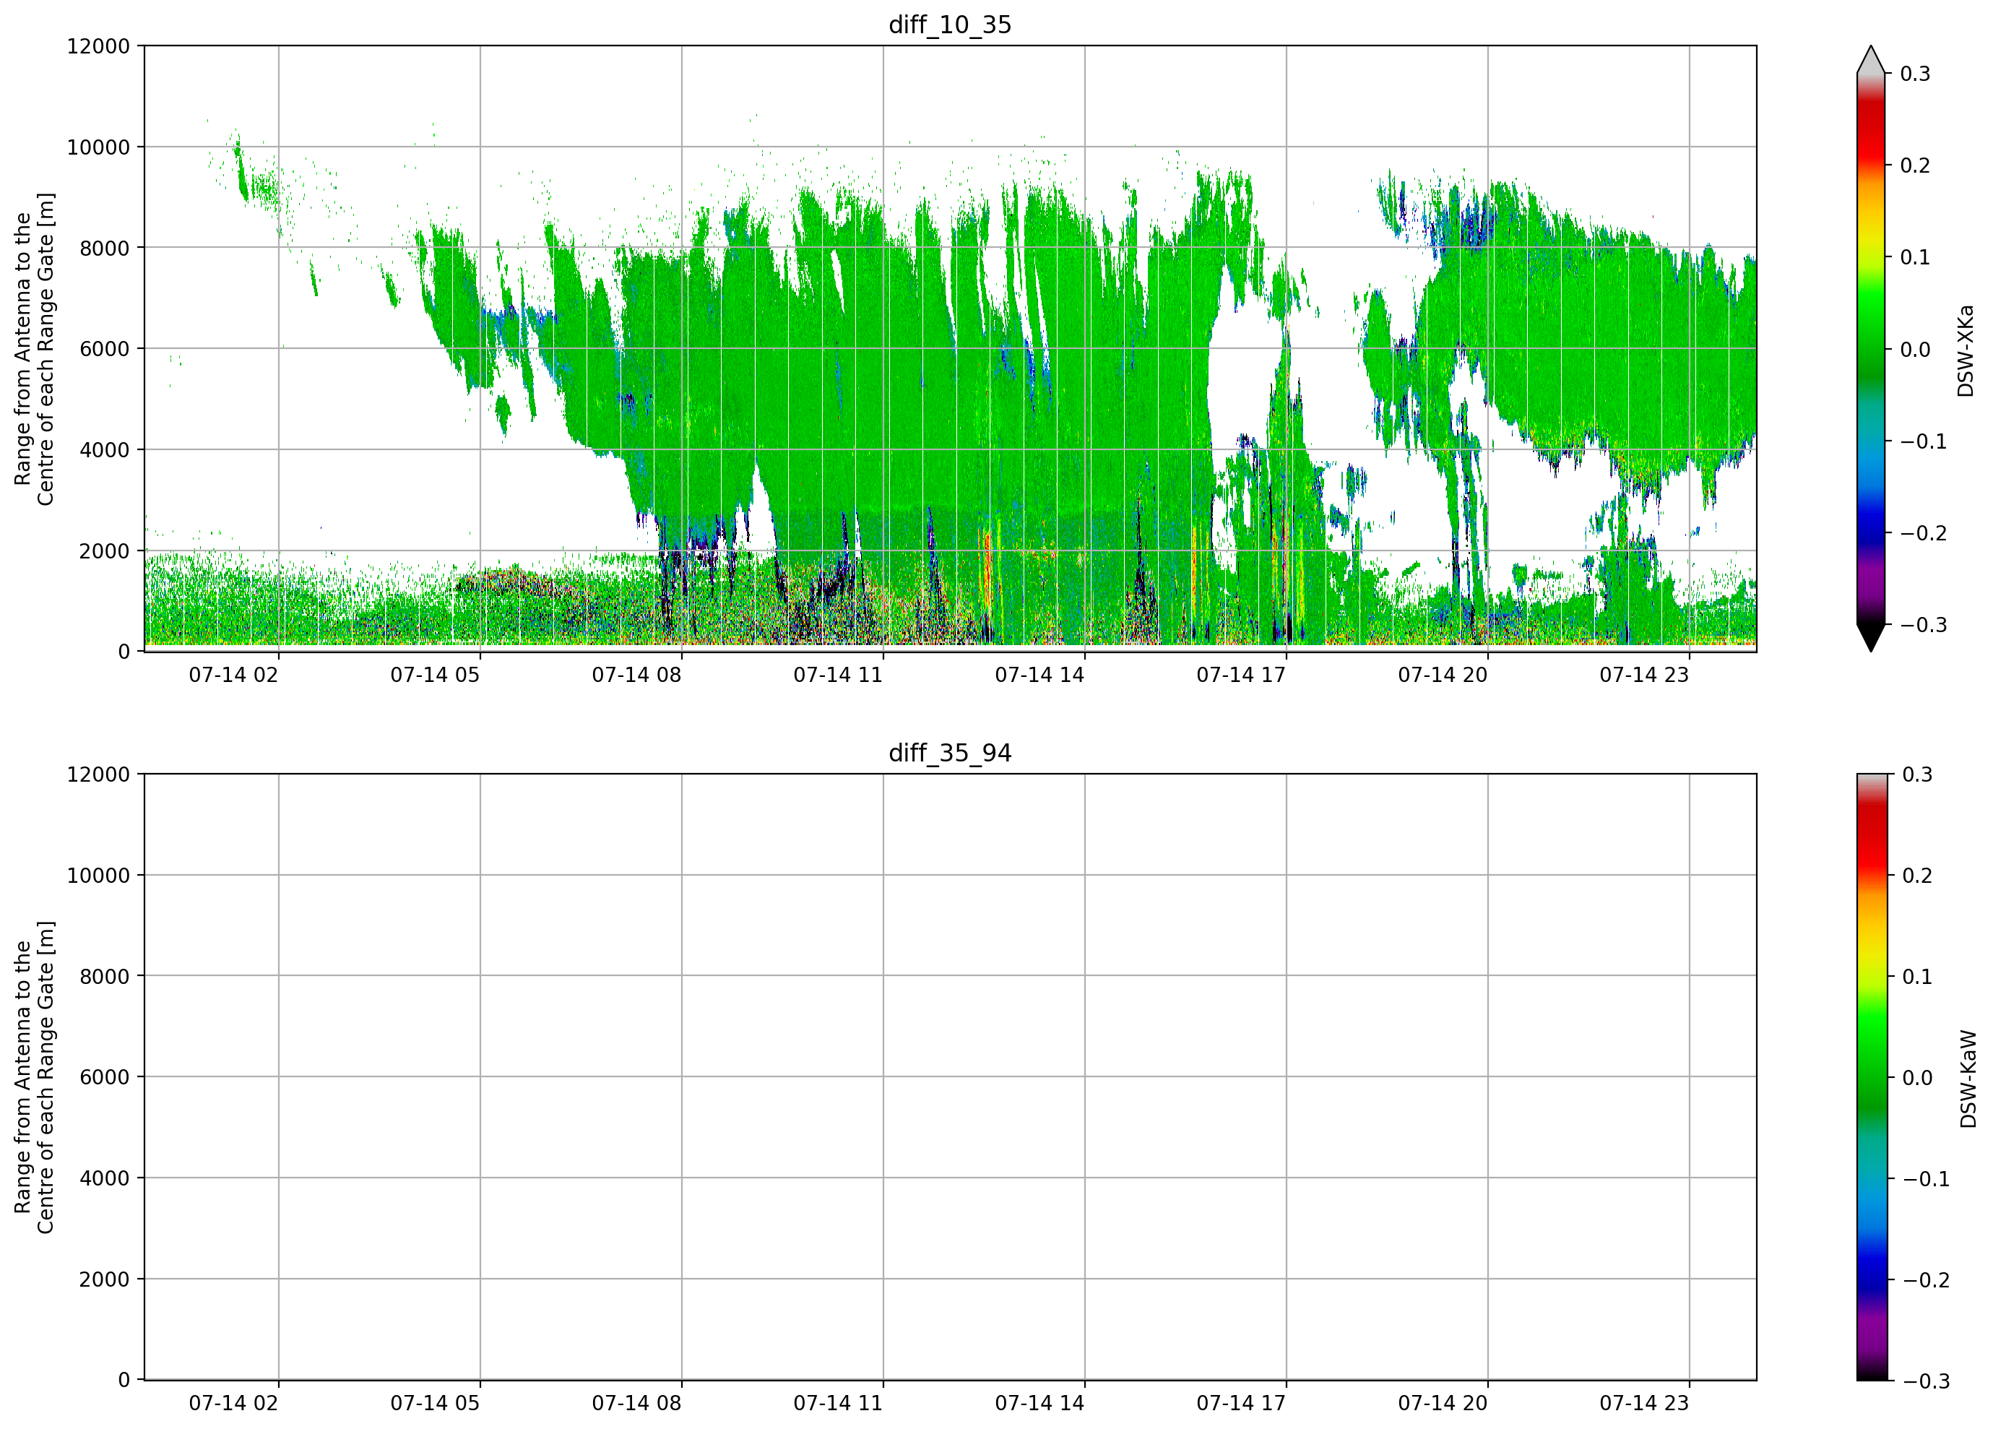Click the radar data image in diff_10_35
This screenshot has width=1993, height=1429.
(950, 349)
